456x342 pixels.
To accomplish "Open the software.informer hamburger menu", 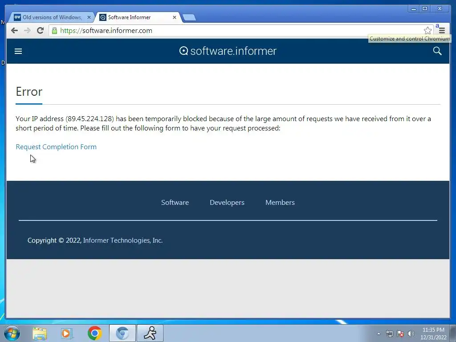I will pos(18,51).
